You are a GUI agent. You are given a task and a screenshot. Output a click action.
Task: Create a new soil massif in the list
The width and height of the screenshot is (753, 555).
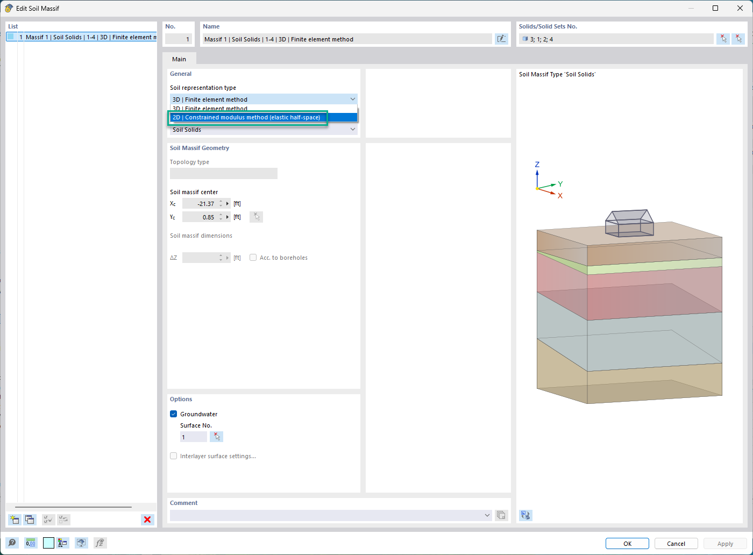point(15,520)
